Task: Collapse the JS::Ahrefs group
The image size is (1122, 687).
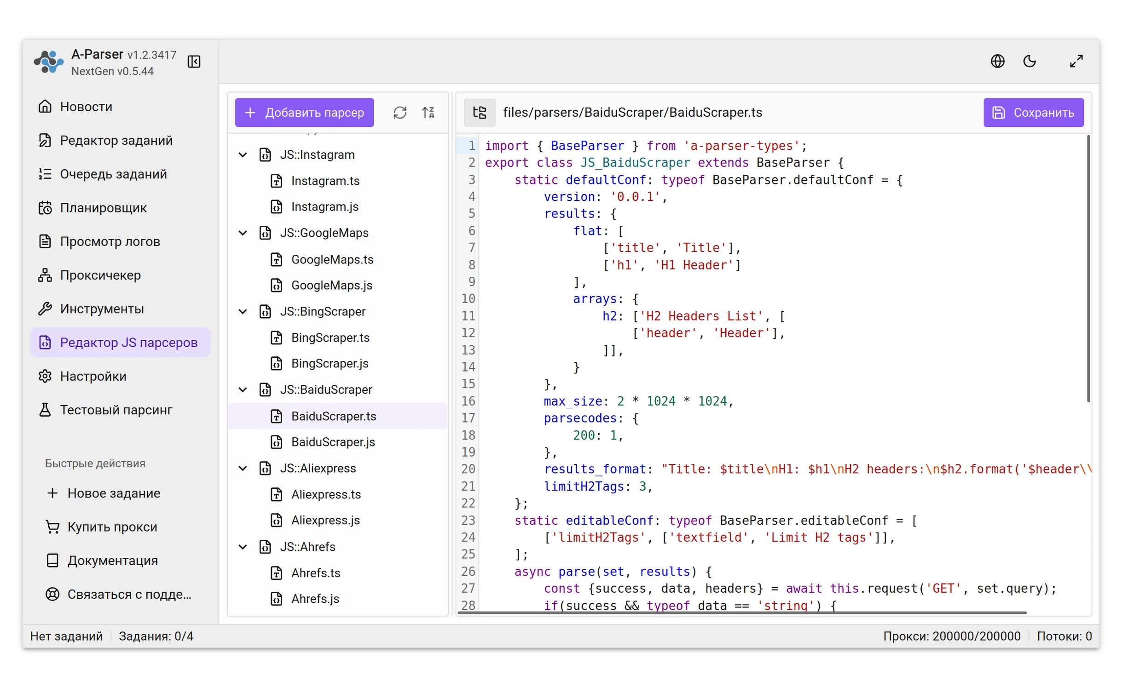Action: click(x=243, y=546)
